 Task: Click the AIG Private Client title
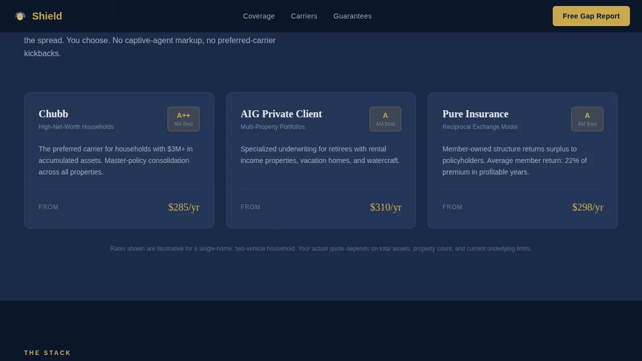click(281, 114)
